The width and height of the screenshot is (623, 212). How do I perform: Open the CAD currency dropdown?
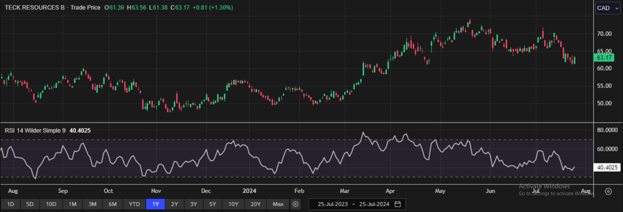point(608,8)
